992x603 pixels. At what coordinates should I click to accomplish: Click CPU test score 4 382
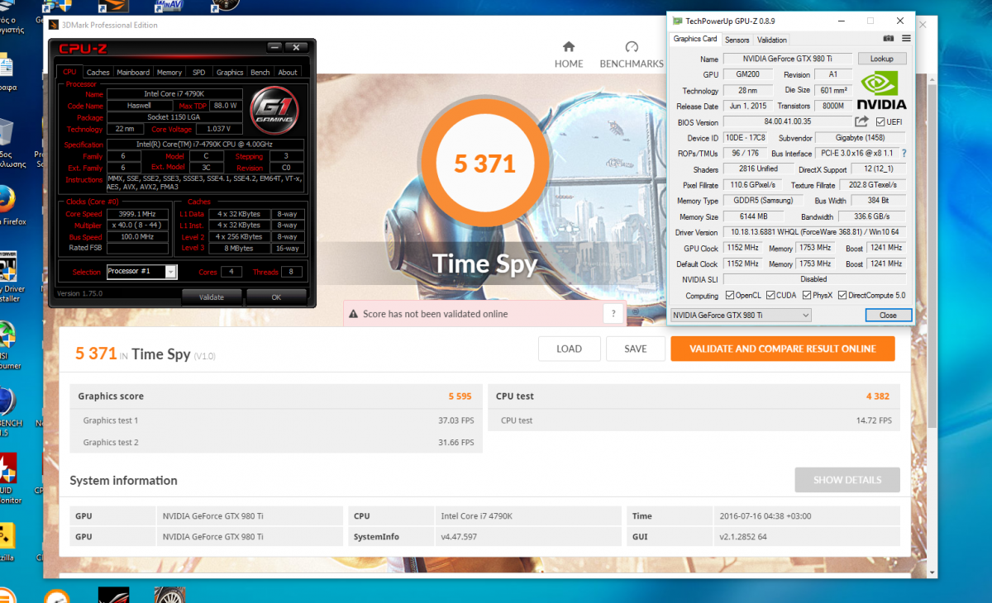tap(878, 396)
